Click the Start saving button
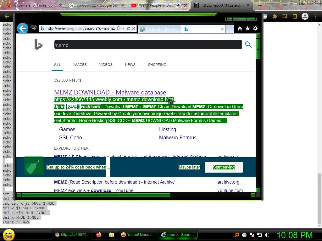 point(224,167)
